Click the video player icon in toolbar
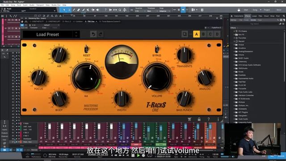The height and width of the screenshot is (161, 286). pos(202,10)
